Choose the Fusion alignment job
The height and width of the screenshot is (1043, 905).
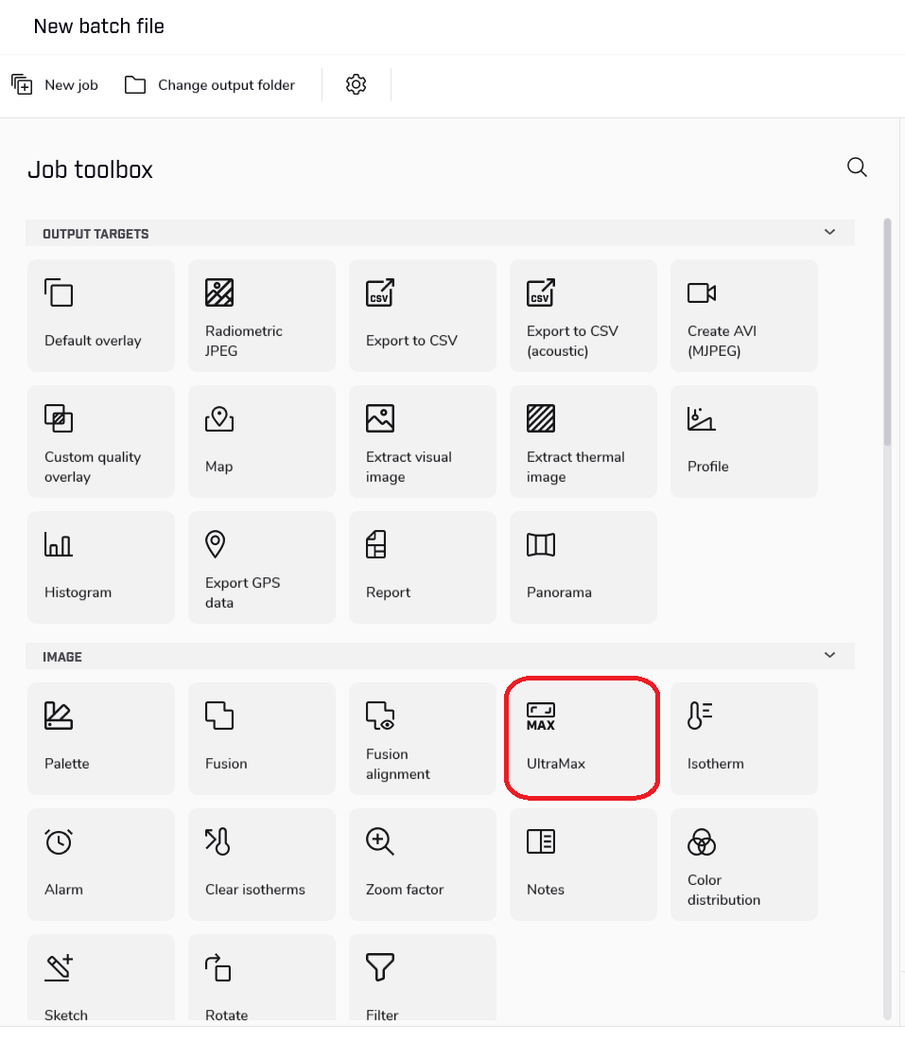coord(422,738)
